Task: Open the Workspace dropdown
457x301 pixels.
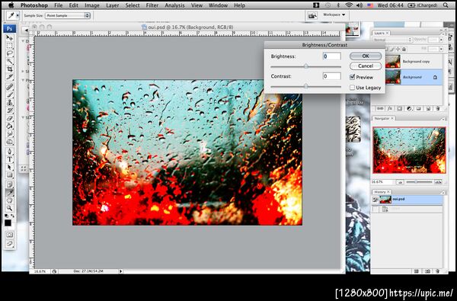Action: [334, 14]
